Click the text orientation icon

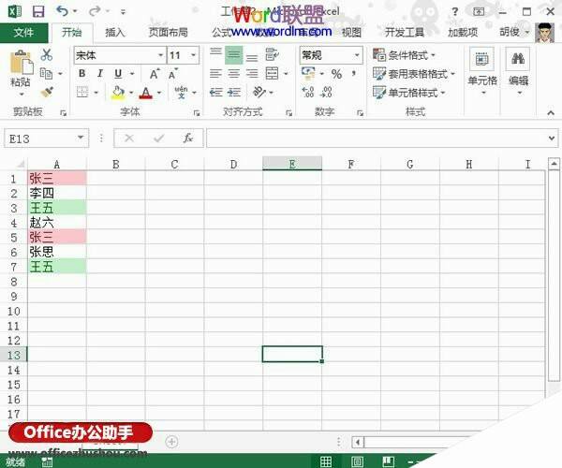point(259,92)
